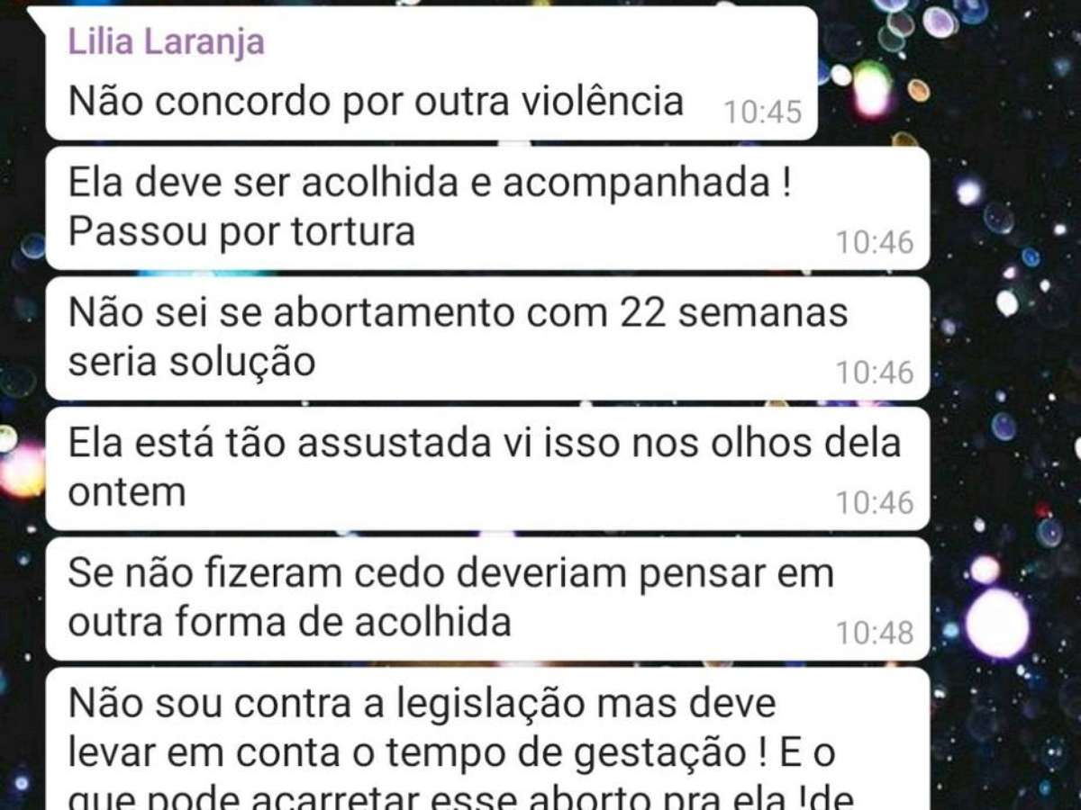The height and width of the screenshot is (810, 1081).
Task: Tap the words 'seria solução'
Action: (x=192, y=362)
